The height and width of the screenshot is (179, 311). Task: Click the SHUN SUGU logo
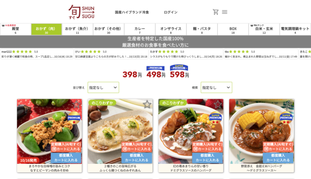coord(82,12)
